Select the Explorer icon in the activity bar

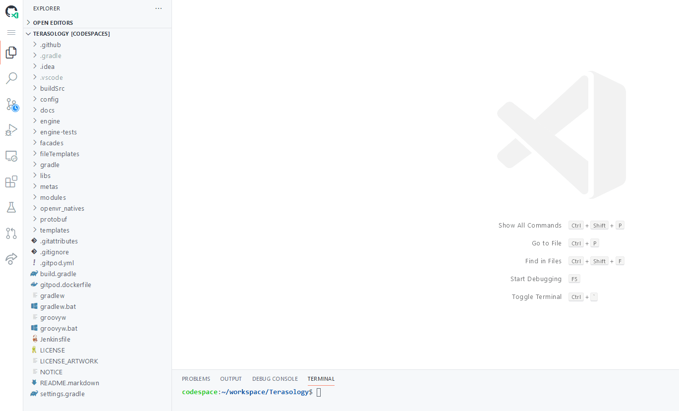point(11,52)
